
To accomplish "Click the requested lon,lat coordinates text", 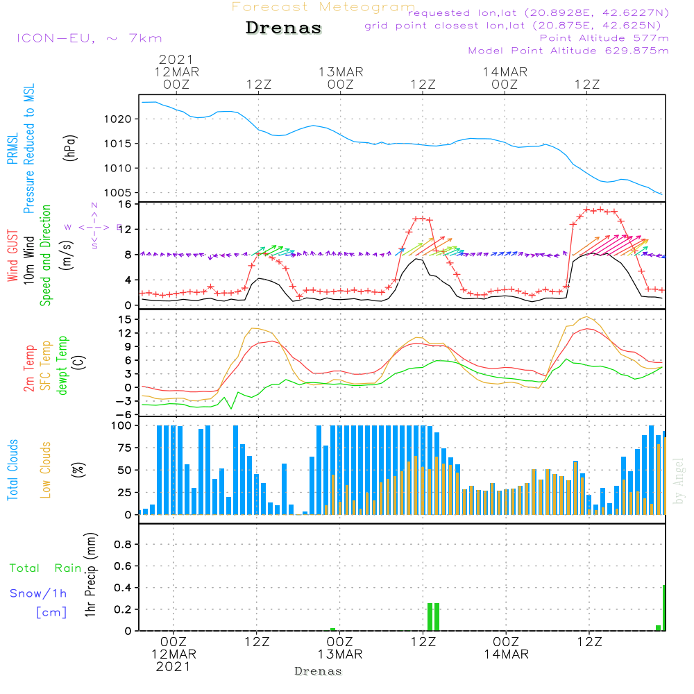I will click(539, 13).
